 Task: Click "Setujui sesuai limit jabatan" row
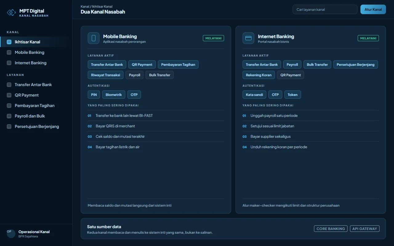coord(311,126)
